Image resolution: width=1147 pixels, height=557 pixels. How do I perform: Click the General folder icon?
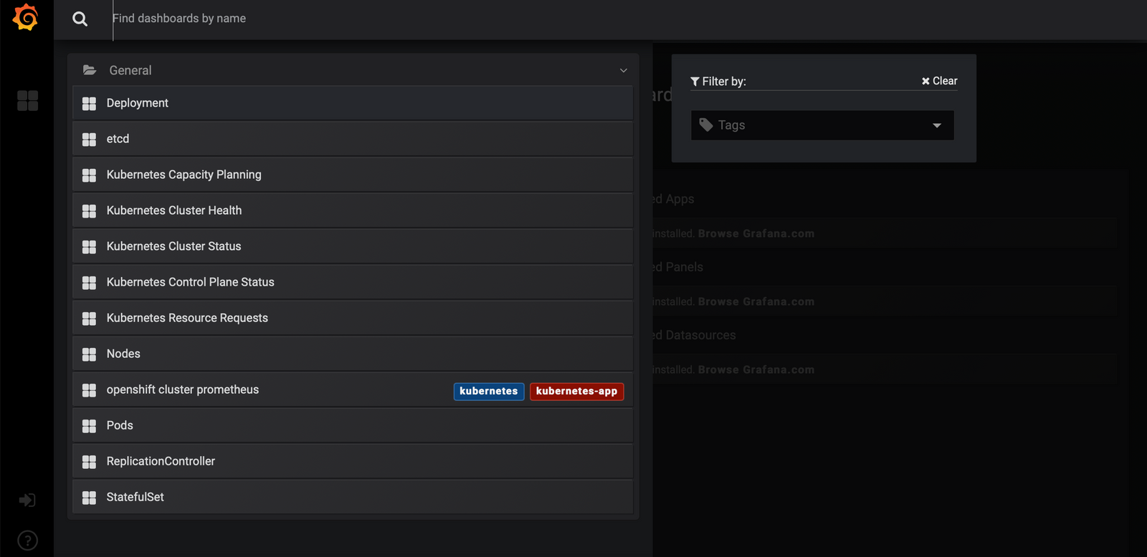(90, 70)
